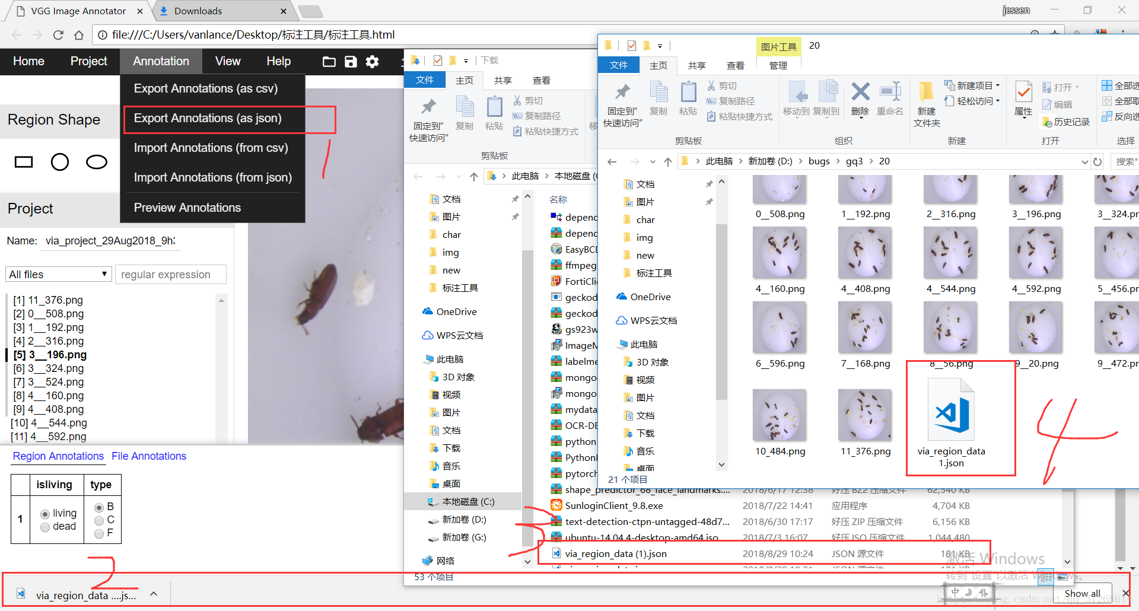Open project folder icon in VIA toolbar
Screen dimensions: 1139x611
[x=329, y=61]
